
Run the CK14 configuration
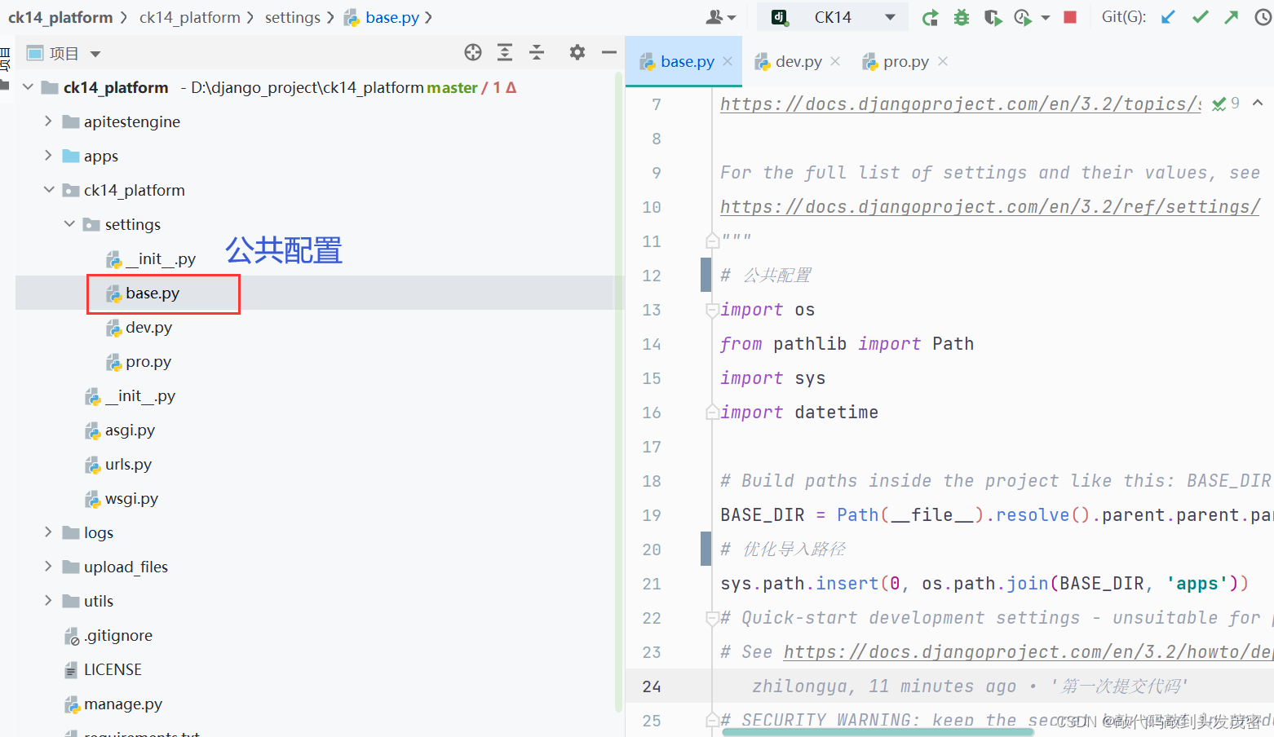point(930,17)
